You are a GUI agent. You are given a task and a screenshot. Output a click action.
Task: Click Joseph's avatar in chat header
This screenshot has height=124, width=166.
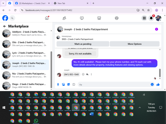point(60,29)
